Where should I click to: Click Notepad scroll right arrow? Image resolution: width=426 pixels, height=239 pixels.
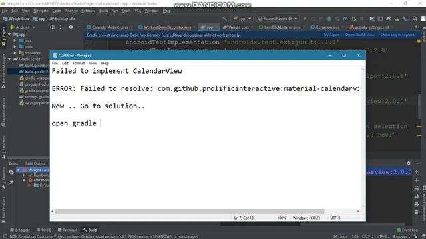point(358,211)
